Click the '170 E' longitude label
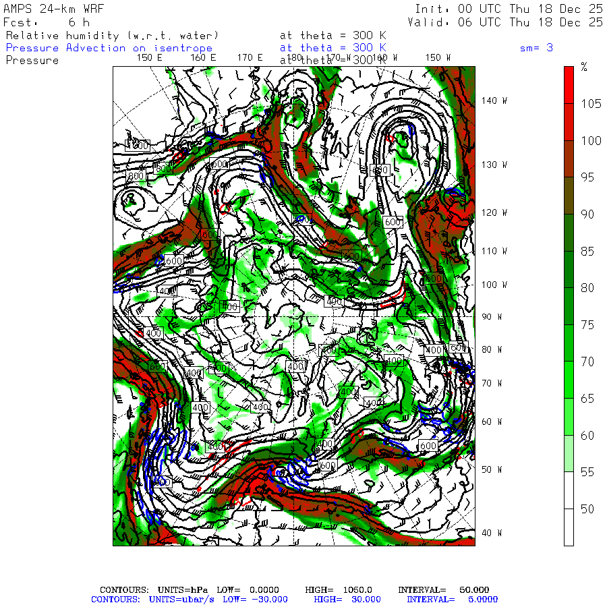Viewport: 607px width, 607px height. [250, 58]
